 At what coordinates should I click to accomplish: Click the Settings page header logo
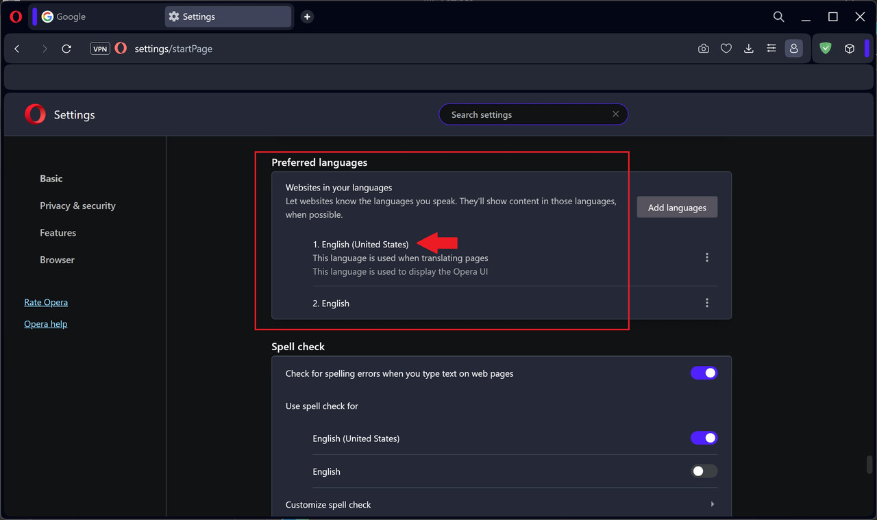pyautogui.click(x=35, y=114)
